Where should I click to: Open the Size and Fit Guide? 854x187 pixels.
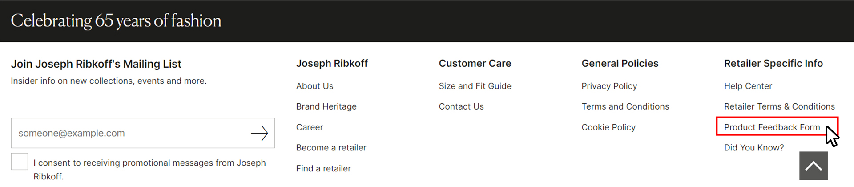475,86
